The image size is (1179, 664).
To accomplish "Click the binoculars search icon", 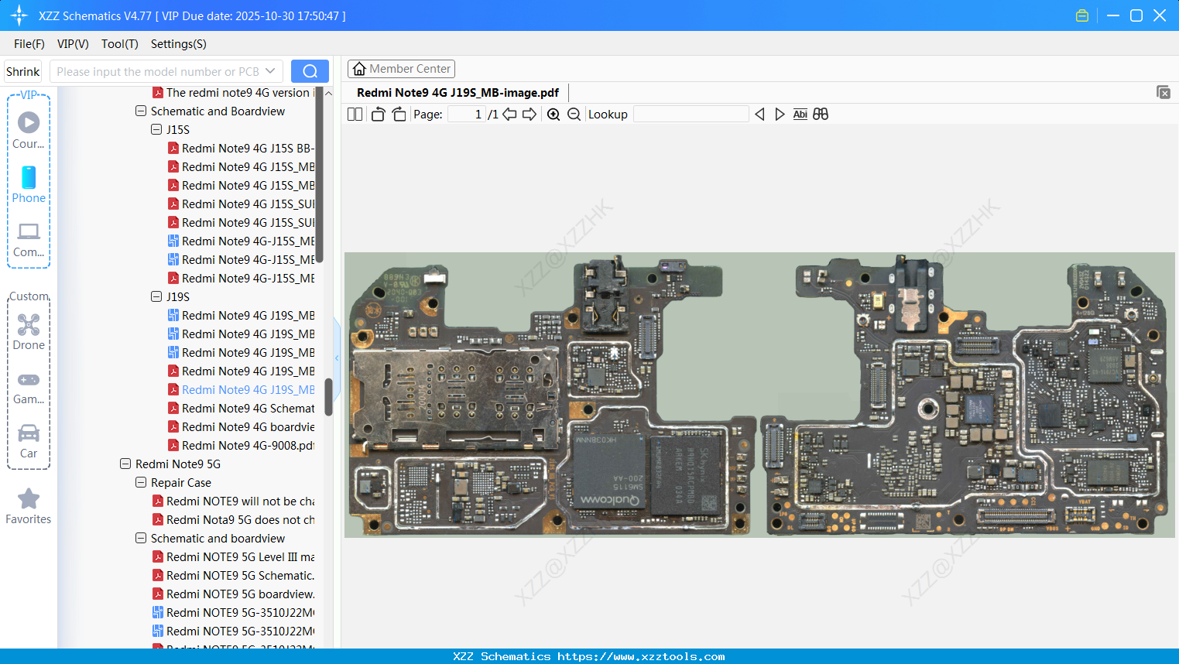I will [821, 115].
